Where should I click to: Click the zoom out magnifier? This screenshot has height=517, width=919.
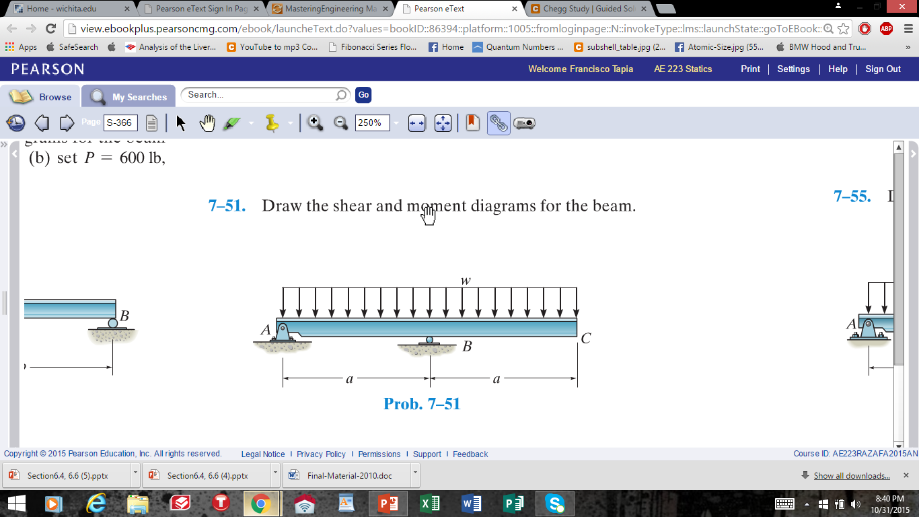341,123
